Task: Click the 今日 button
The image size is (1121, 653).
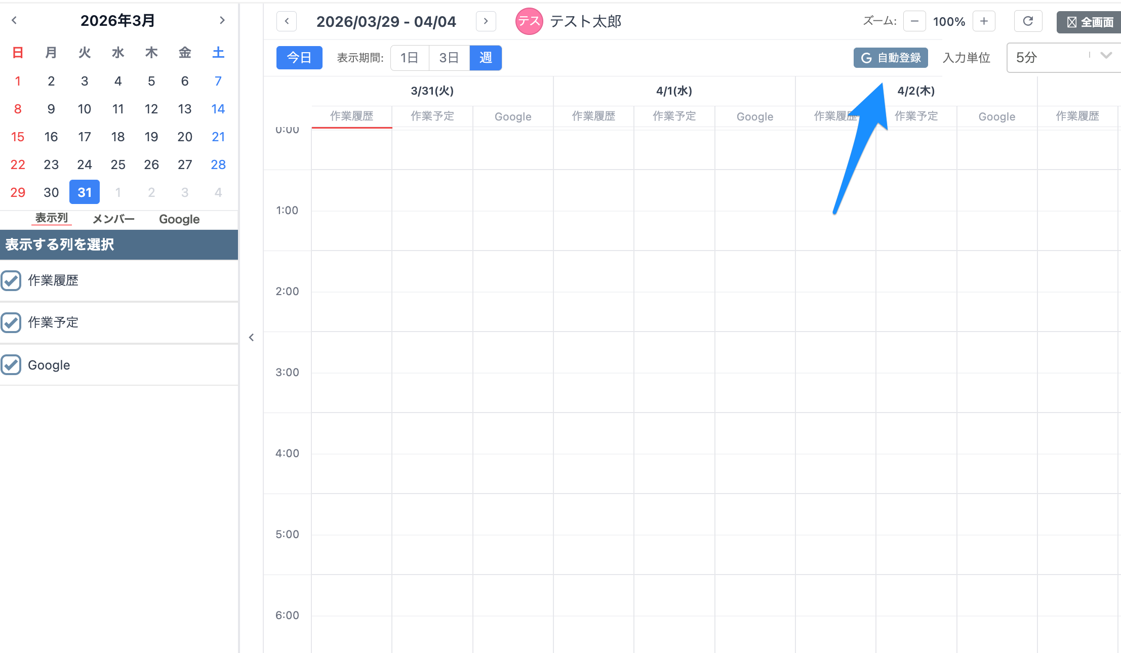Action: click(299, 58)
